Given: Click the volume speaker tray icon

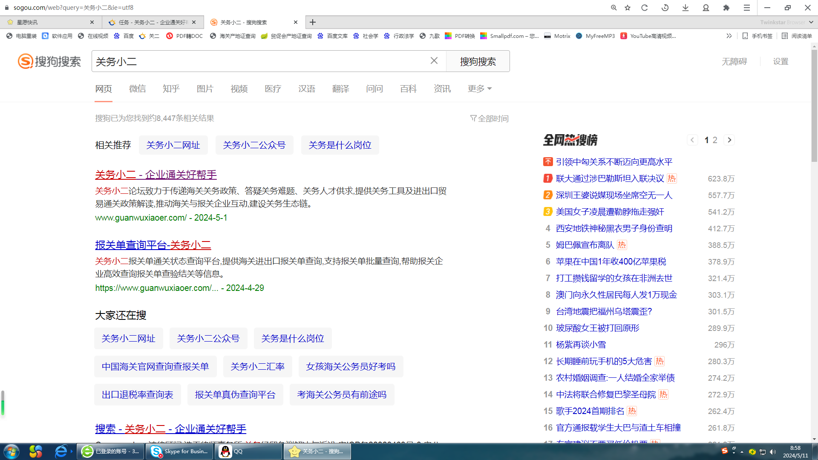Looking at the screenshot, I should tap(773, 452).
